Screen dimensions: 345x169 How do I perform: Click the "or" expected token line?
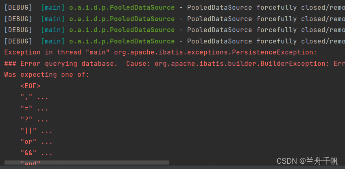tap(36, 142)
